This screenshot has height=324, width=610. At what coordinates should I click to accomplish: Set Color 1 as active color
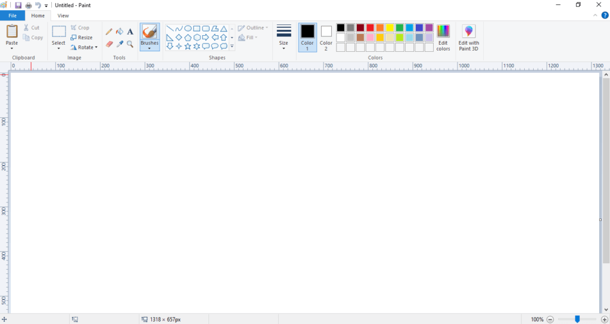(307, 36)
